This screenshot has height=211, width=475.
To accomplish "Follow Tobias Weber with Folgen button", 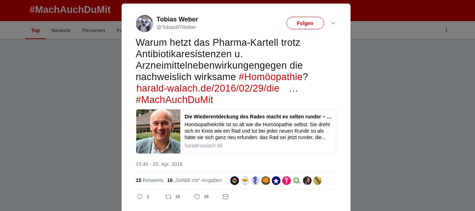I will tap(305, 23).
